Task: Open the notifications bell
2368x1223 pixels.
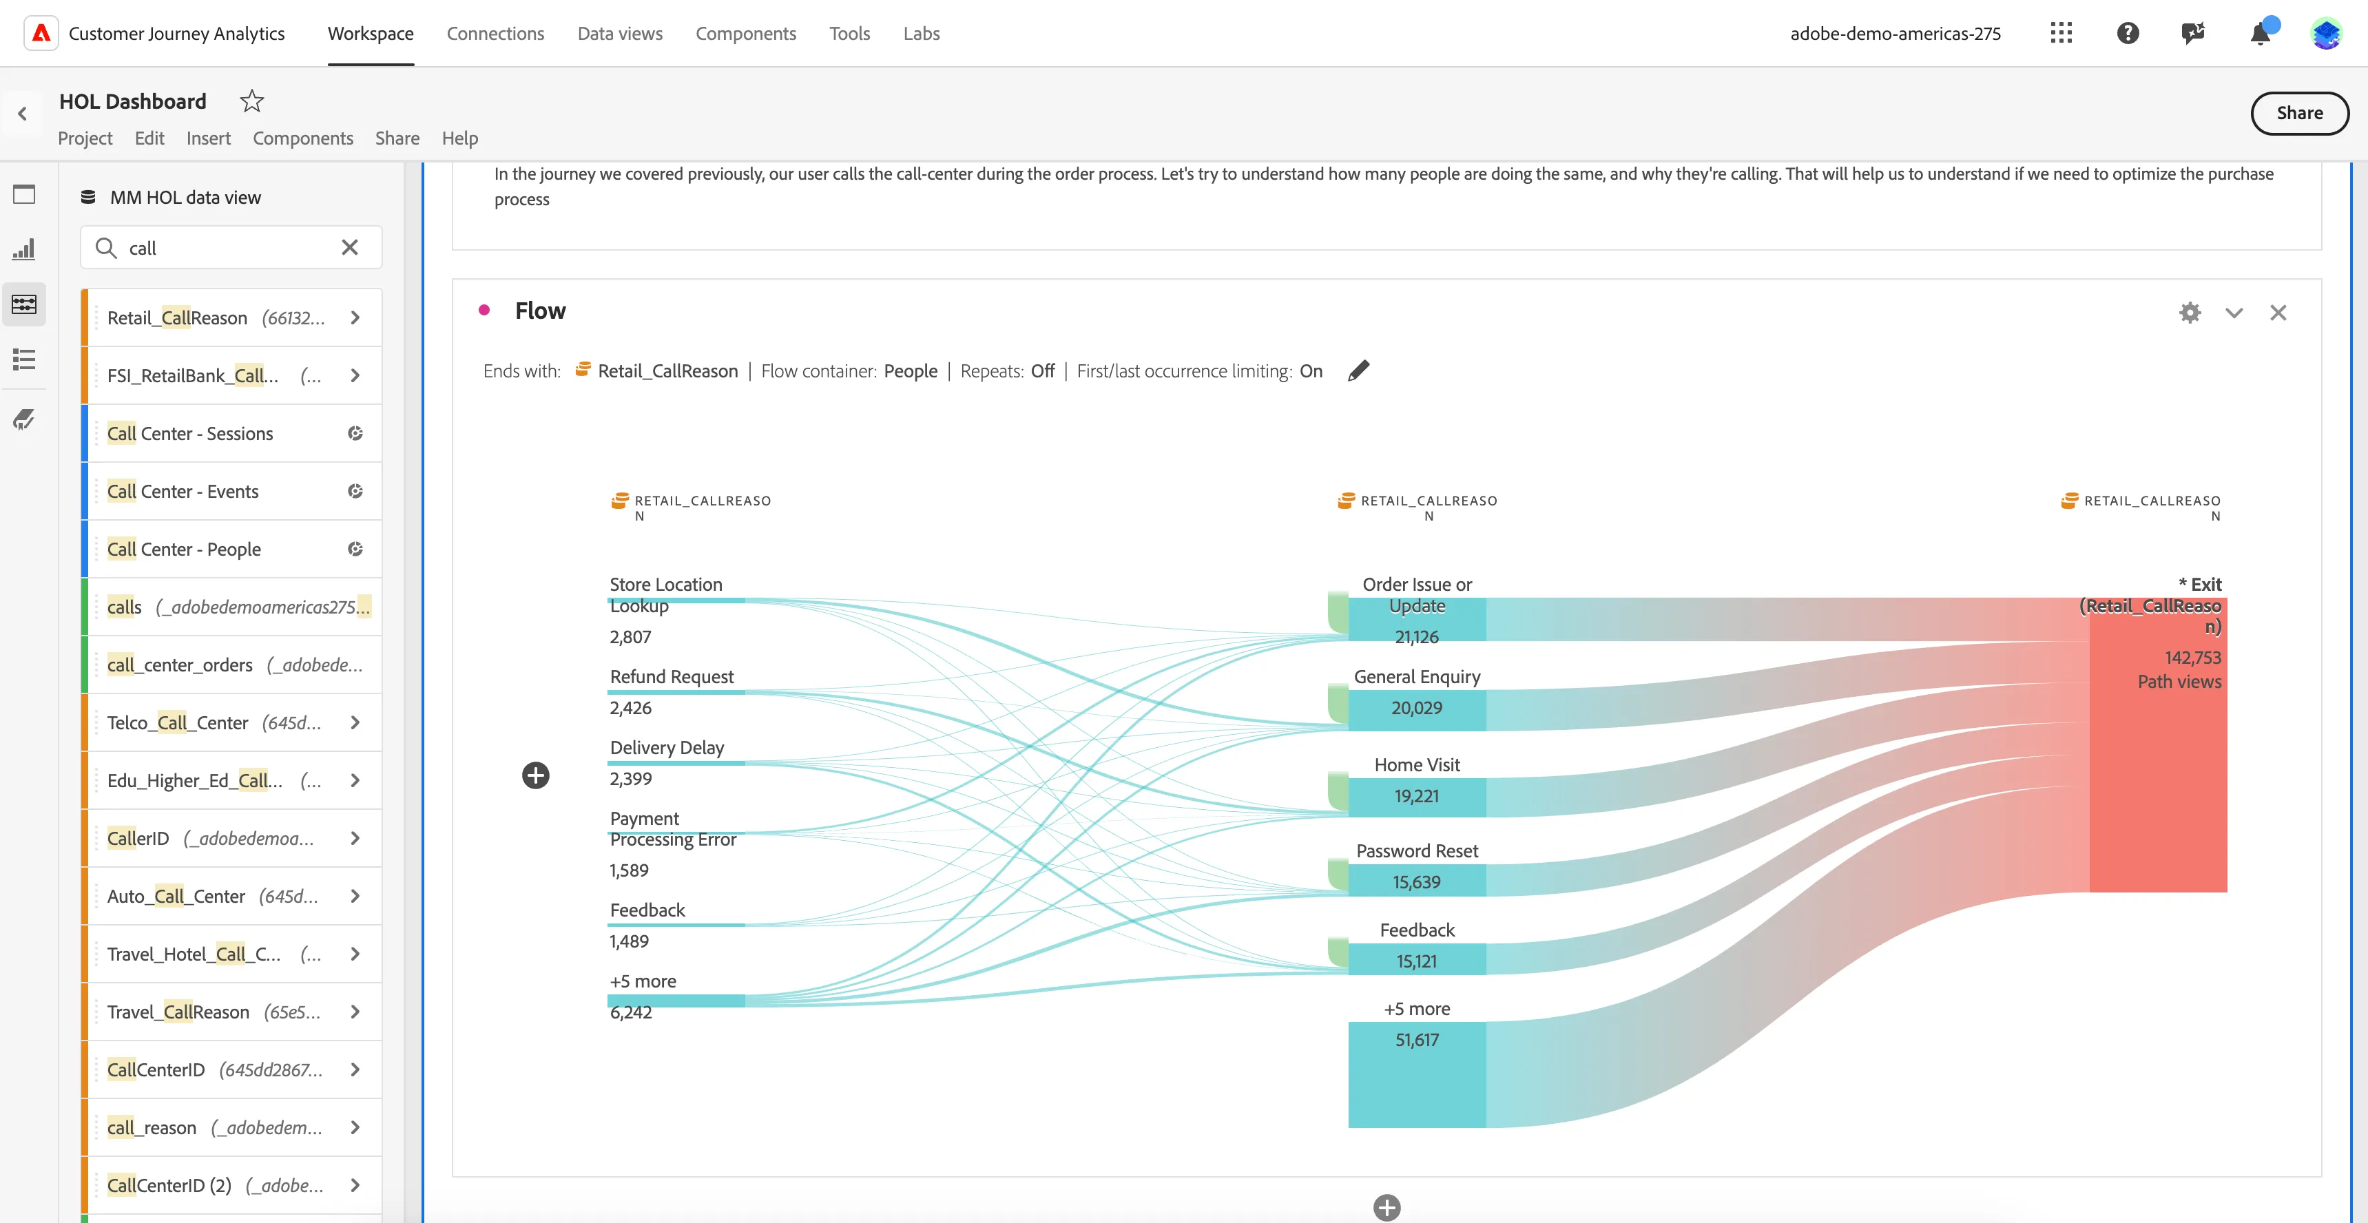Action: coord(2260,33)
